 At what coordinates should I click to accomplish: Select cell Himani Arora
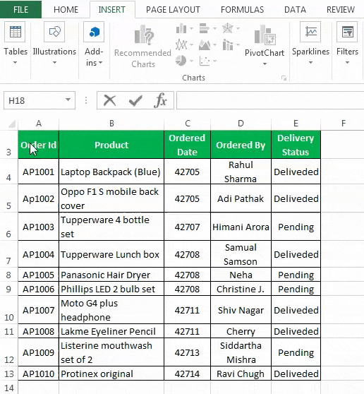tap(241, 227)
